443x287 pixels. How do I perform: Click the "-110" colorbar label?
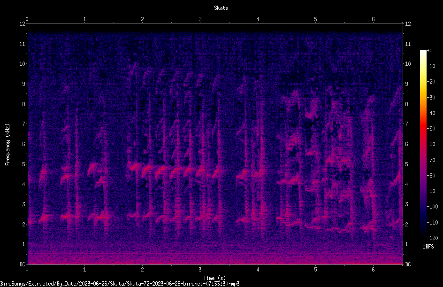tap(432, 223)
